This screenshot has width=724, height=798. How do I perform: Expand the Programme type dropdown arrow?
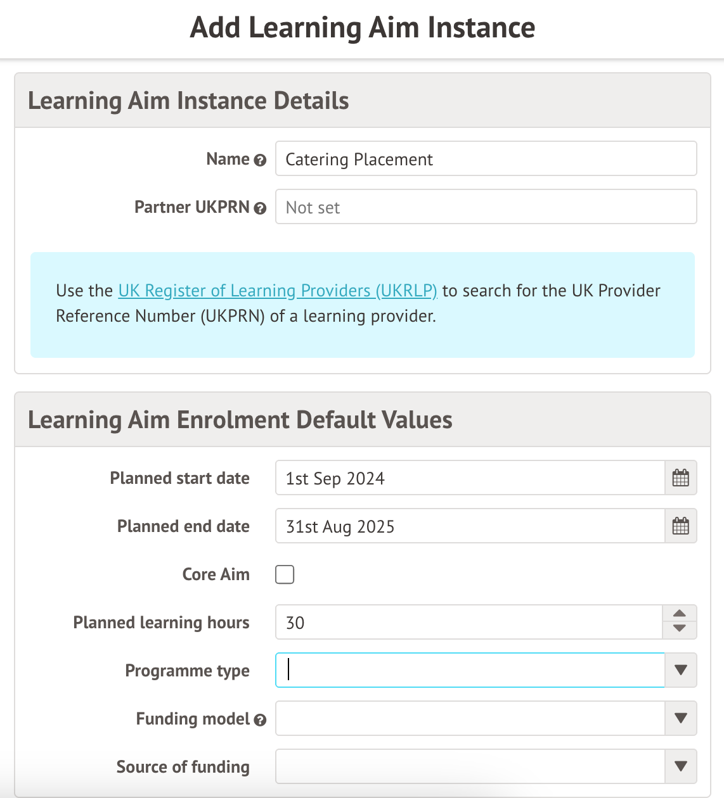coord(681,670)
